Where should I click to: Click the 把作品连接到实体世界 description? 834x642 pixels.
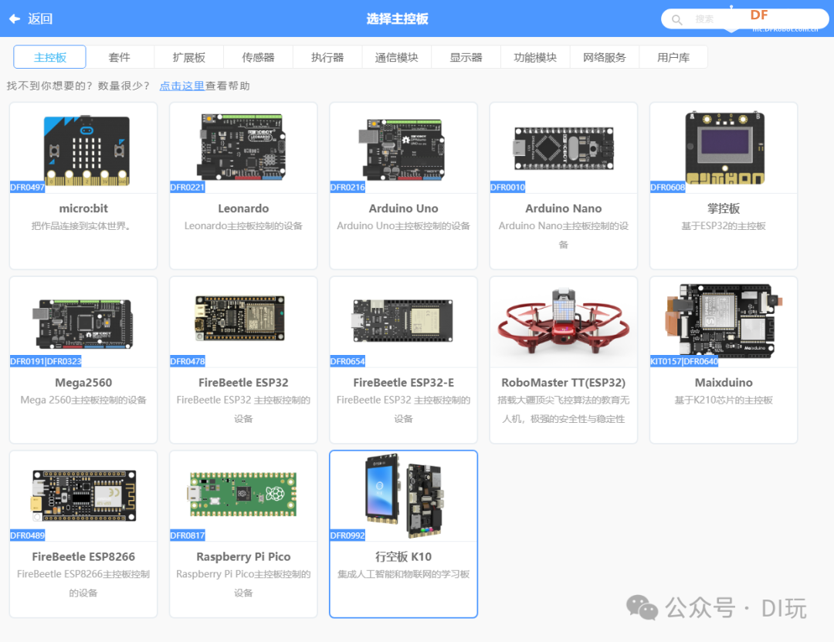[82, 226]
